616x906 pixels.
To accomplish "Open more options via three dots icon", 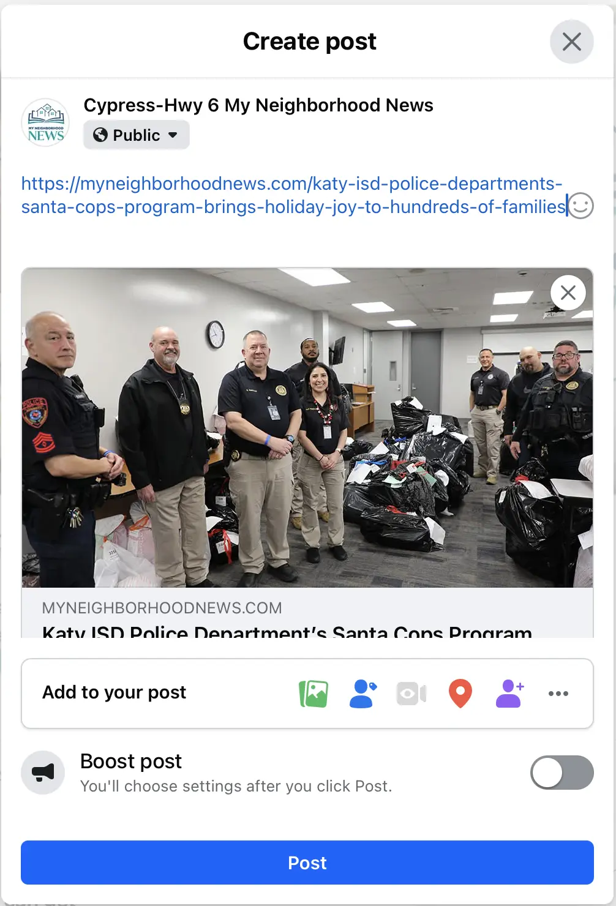I will 558,694.
